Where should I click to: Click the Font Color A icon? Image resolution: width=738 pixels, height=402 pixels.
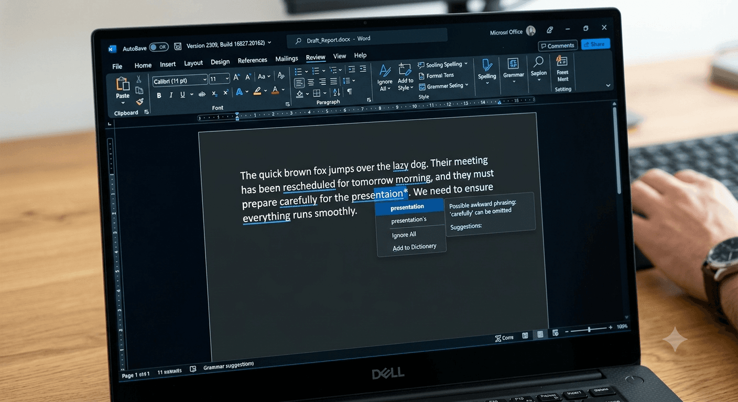point(275,90)
